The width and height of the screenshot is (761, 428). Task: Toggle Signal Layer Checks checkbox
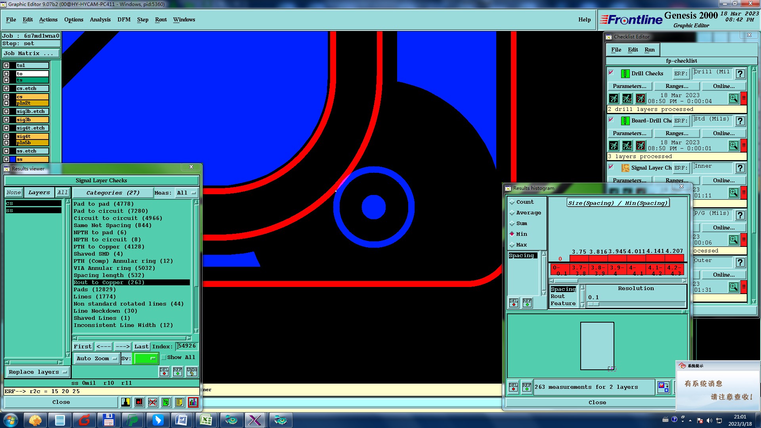point(611,167)
